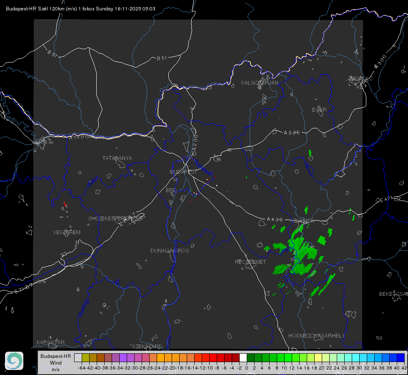This screenshot has height=375, width=408.
Task: Click the swirl logo beside the legend
Action: [x=14, y=361]
